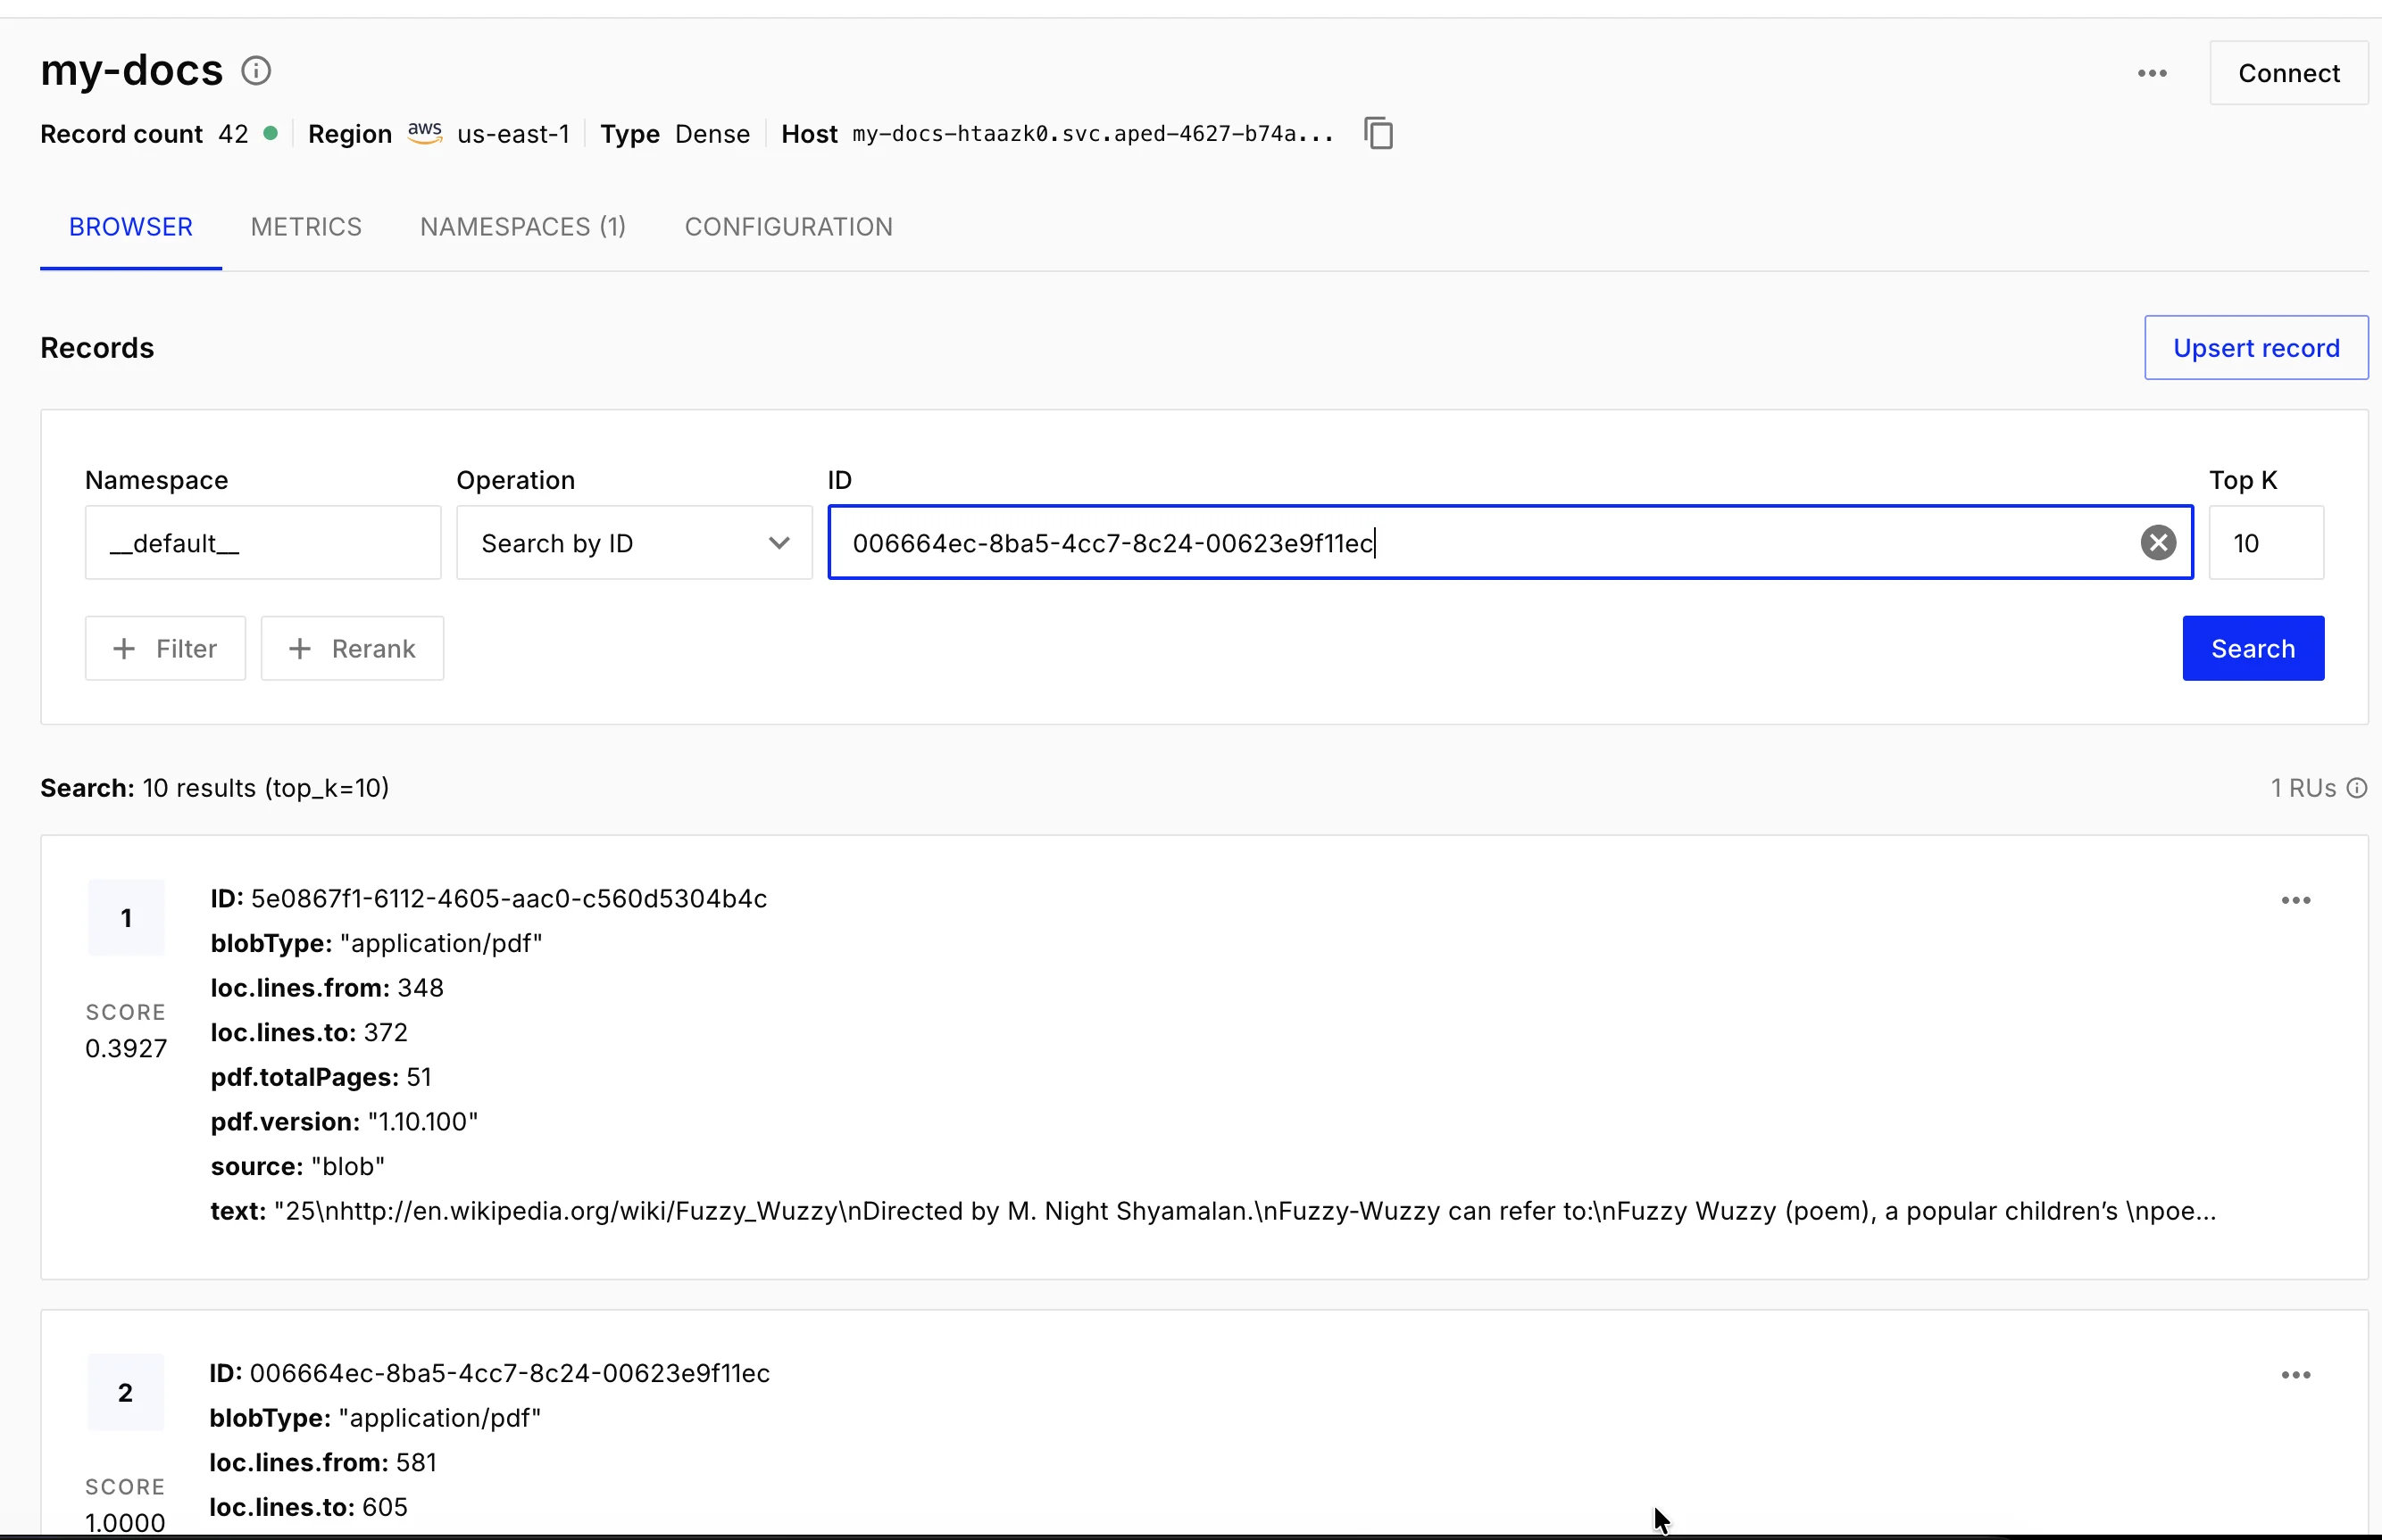
Task: Add a Rerank step
Action: [x=352, y=649]
